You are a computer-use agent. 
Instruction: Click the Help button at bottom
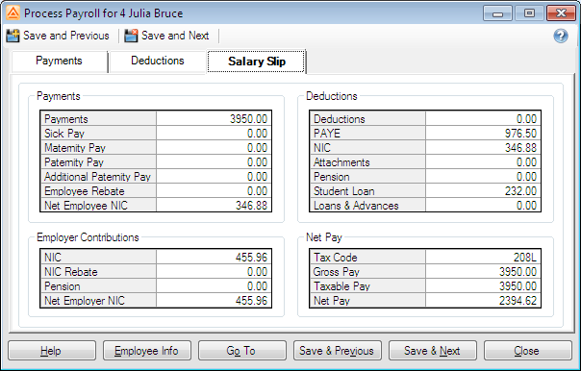coord(52,350)
